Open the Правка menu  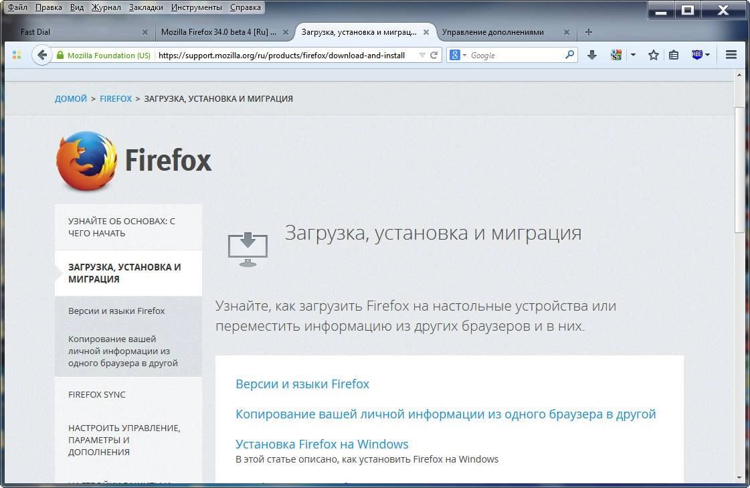(x=48, y=7)
